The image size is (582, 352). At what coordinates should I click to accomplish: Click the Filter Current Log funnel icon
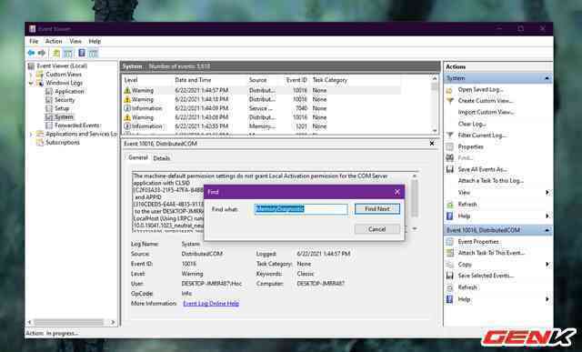[449, 136]
